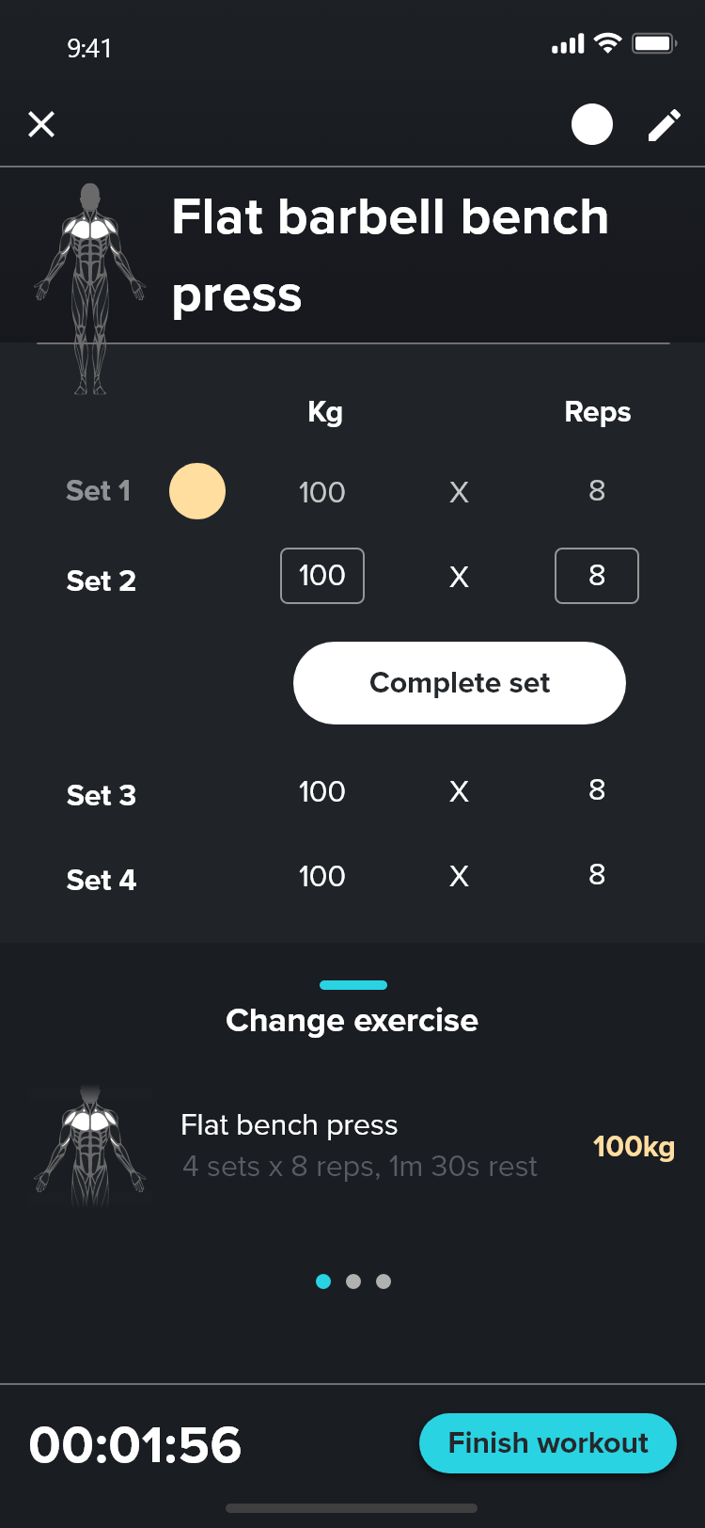Open the Flat bench press muscle thumbnail
This screenshot has width=705, height=1528.
click(x=90, y=1146)
